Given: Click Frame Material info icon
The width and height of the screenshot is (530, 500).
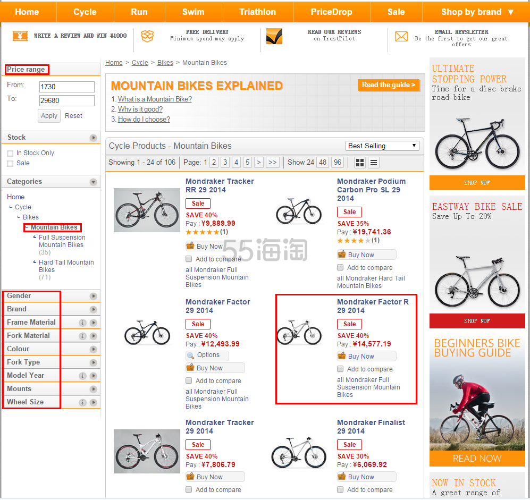Looking at the screenshot, I should tap(82, 323).
